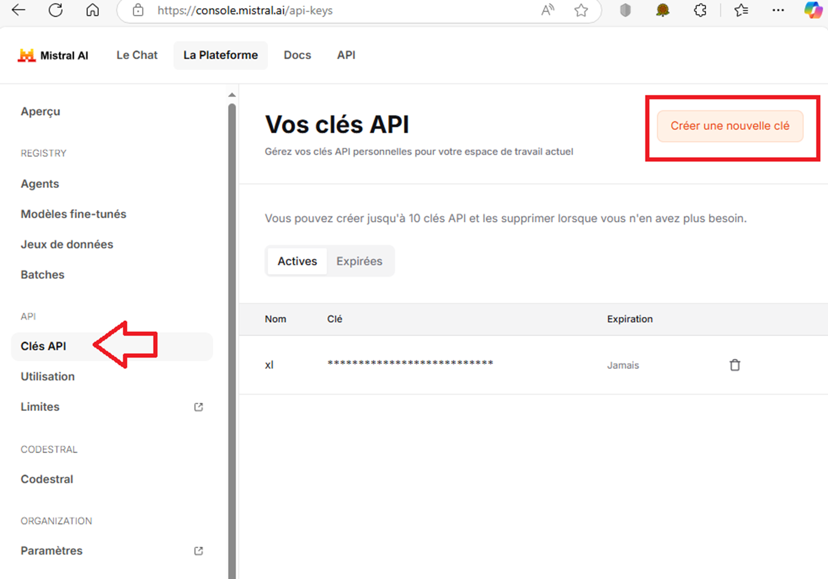The width and height of the screenshot is (828, 579).
Task: Open Docs in top navigation
Action: pos(298,55)
